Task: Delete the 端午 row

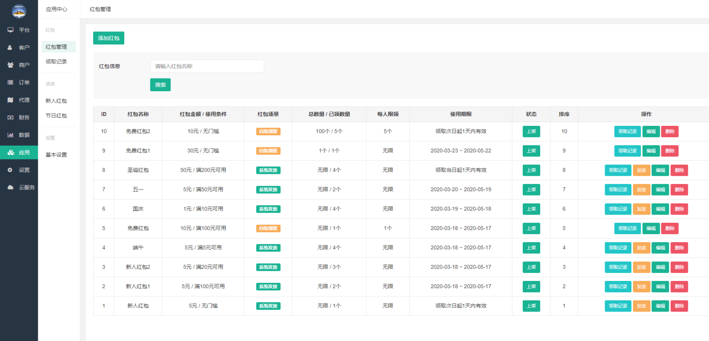Action: click(679, 248)
